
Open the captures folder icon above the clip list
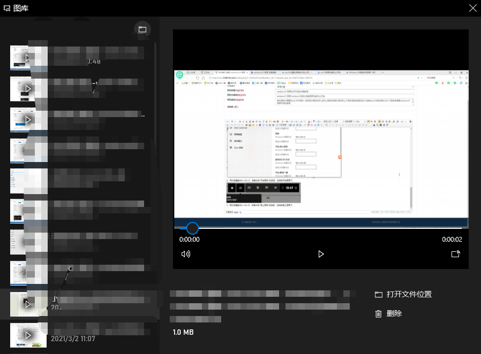pyautogui.click(x=142, y=29)
